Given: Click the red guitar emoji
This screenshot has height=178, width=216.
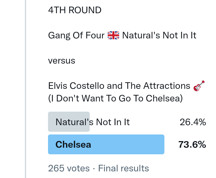Looking at the screenshot, I should [199, 86].
